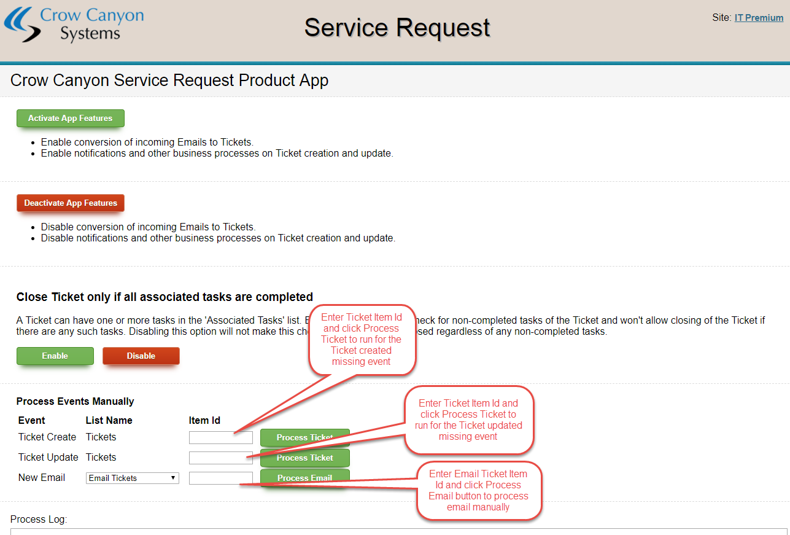The height and width of the screenshot is (535, 790).
Task: Click Process Ticket for Ticket Update row
Action: 305,458
